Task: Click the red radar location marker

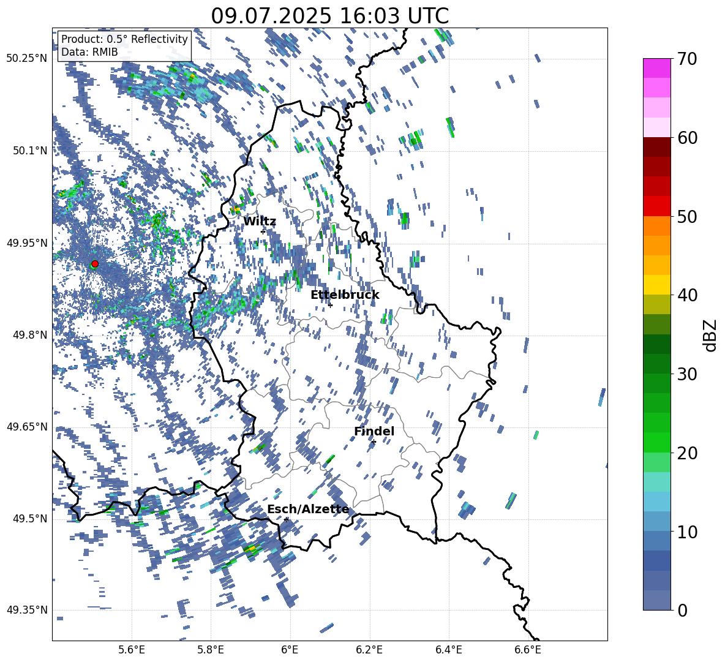Action: coord(95,264)
